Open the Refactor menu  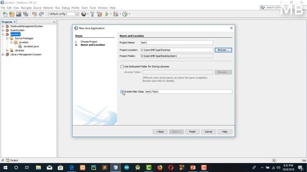click(48, 8)
